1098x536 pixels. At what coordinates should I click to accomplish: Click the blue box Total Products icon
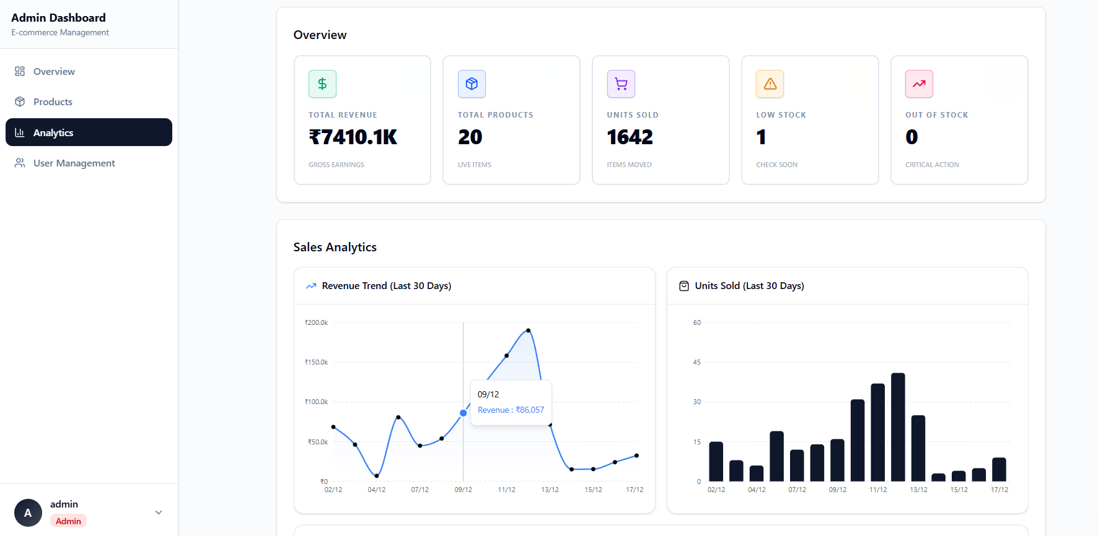coord(472,84)
